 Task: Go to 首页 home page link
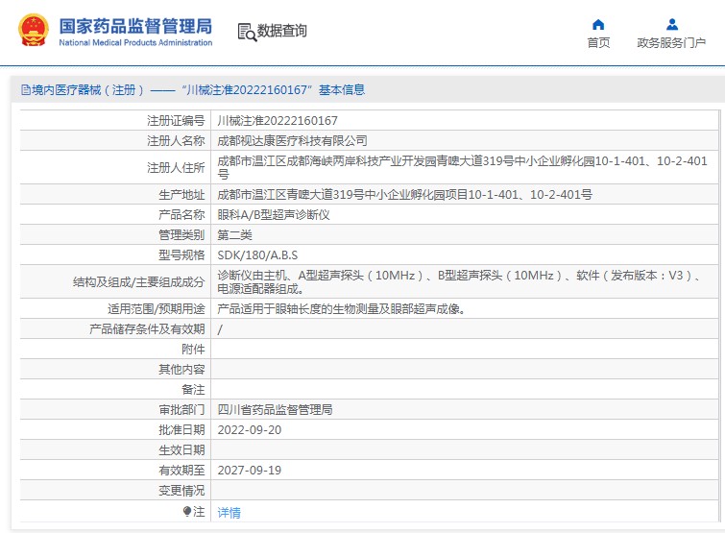[598, 42]
